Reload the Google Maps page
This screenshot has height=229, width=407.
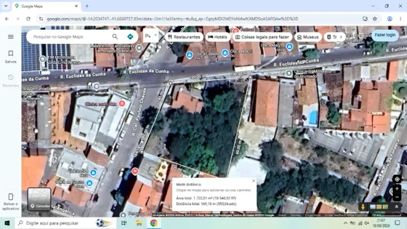point(28,19)
